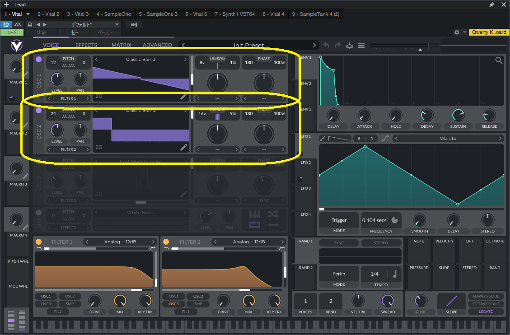This screenshot has height=335, width=510.
Task: Open the hamburger menu beside the preset bar
Action: (361, 45)
